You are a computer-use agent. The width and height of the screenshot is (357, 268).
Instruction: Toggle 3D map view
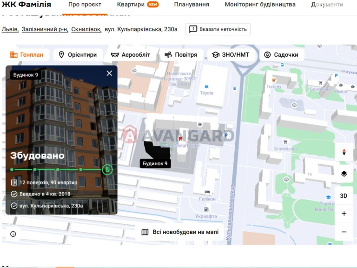[344, 196]
